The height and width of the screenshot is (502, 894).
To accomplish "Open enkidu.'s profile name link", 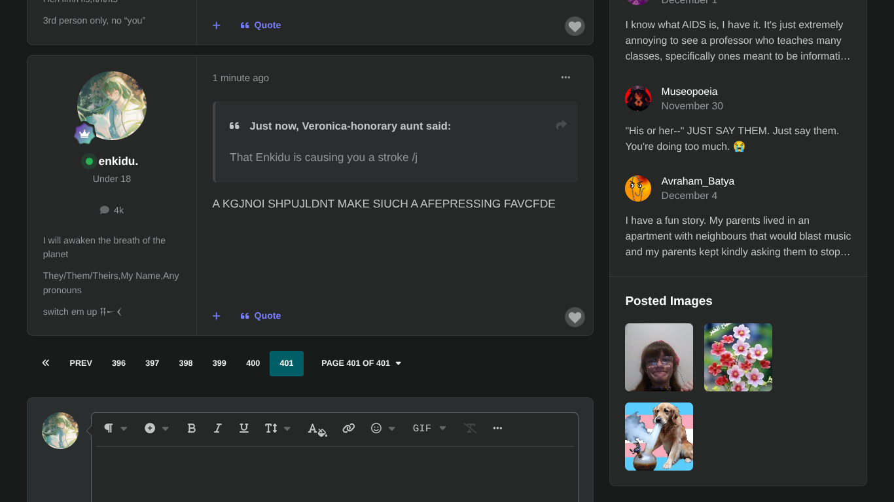I will [x=118, y=161].
